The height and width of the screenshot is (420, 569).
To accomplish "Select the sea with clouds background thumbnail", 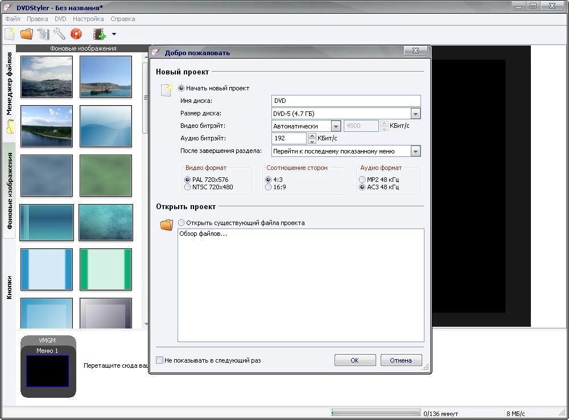I will pyautogui.click(x=47, y=77).
